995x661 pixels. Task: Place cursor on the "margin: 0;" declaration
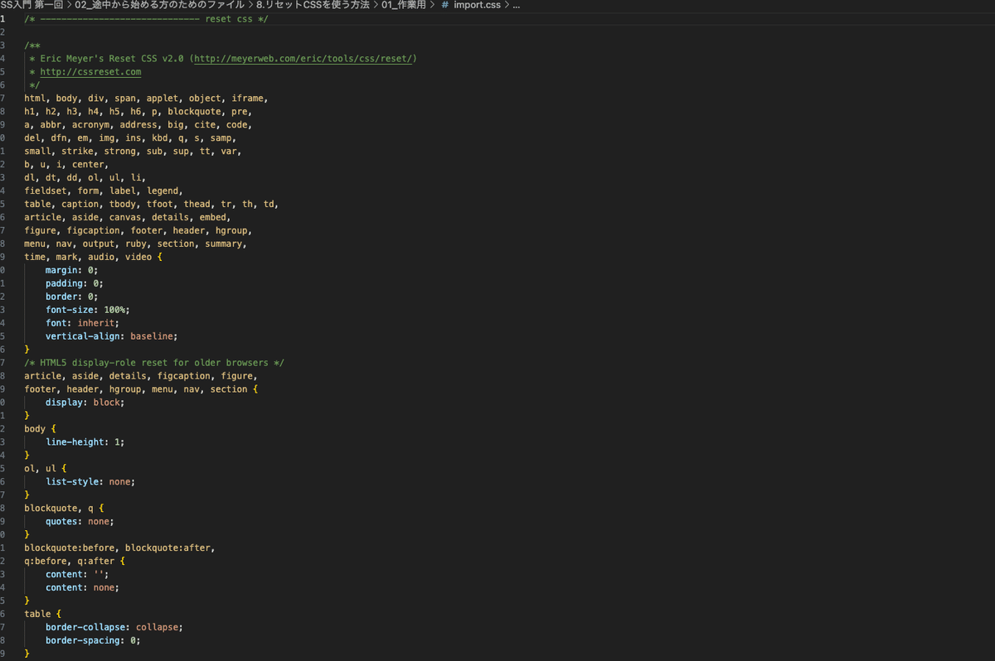(x=71, y=270)
